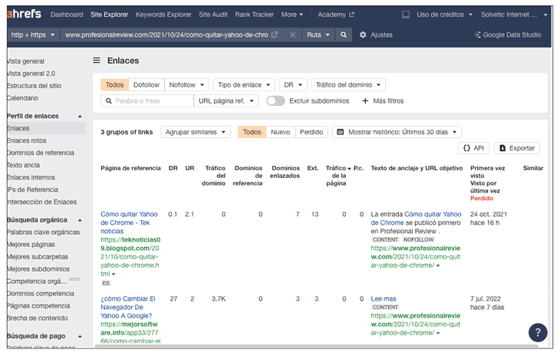Click the search magnifier icon in URL bar
This screenshot has width=560, height=356.
point(343,35)
